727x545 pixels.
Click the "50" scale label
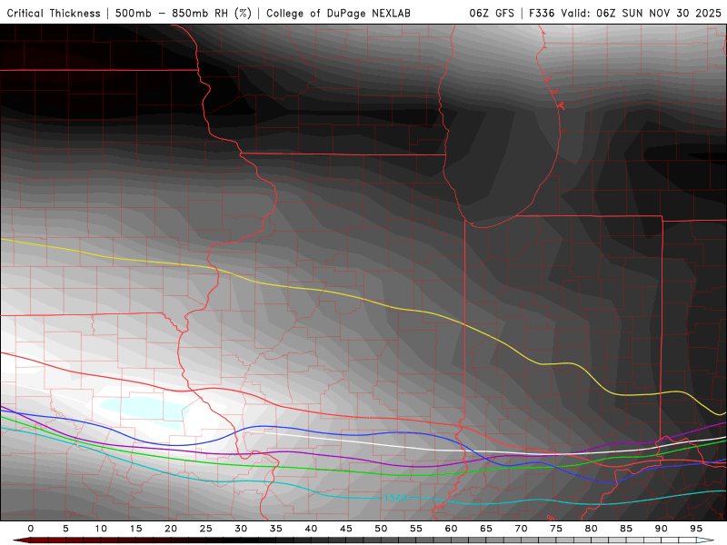[x=381, y=529]
